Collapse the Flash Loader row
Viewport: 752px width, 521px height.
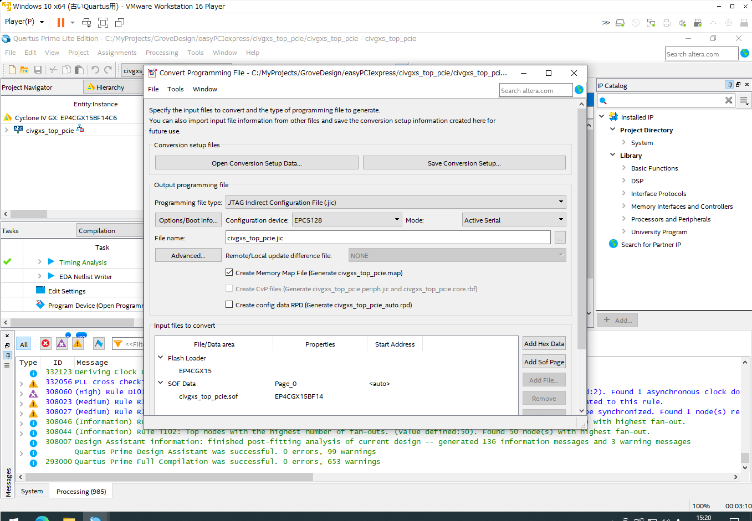click(161, 358)
